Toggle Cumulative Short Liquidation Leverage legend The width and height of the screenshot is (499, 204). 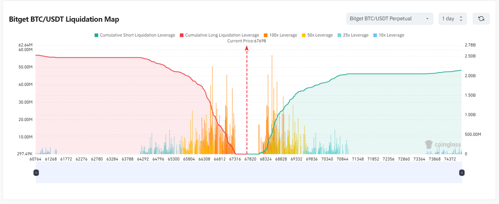tap(135, 35)
